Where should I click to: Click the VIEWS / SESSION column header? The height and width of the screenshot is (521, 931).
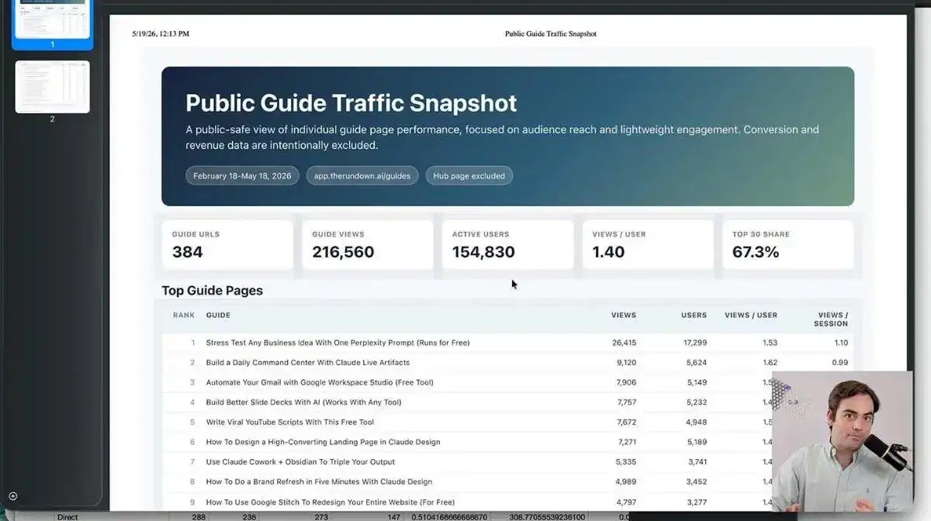click(x=830, y=319)
